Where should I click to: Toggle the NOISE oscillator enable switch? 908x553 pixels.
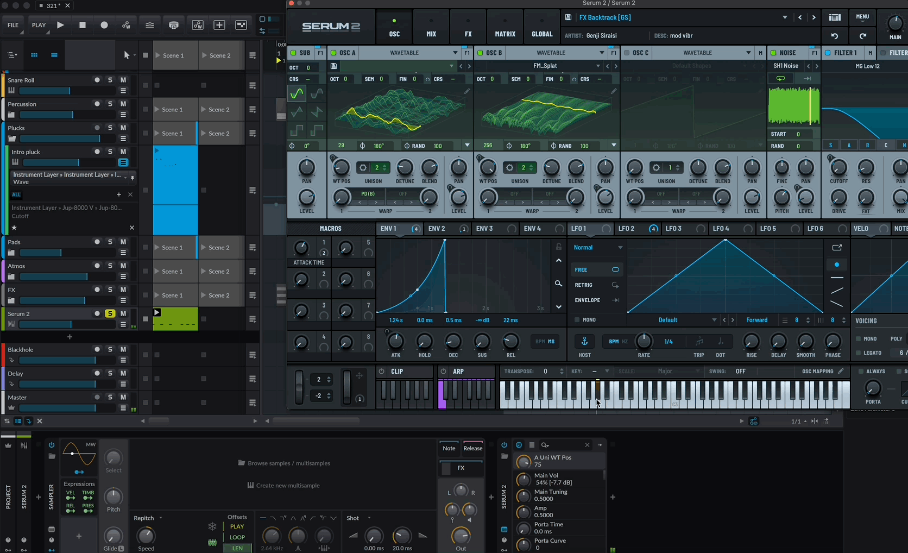click(773, 53)
